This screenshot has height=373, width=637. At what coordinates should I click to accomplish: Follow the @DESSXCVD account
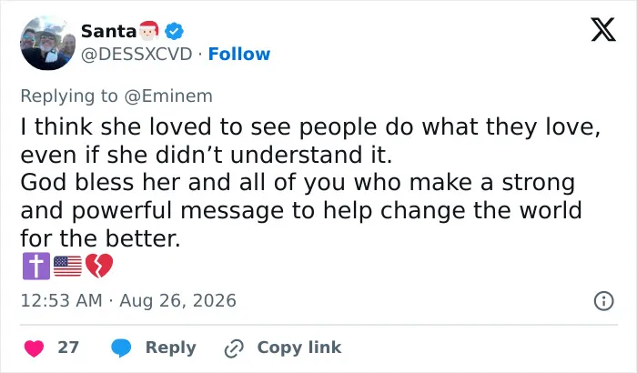(238, 54)
